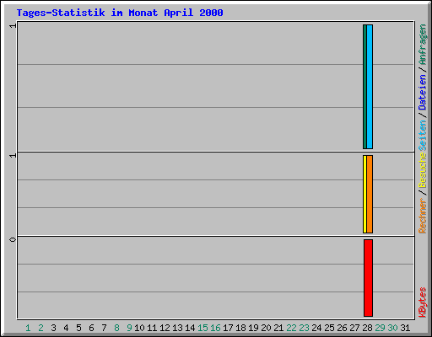Click day label 29 on the x-axis
This screenshot has height=337, width=432.
(380, 328)
